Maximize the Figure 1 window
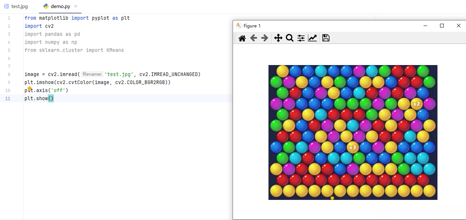 (442, 26)
